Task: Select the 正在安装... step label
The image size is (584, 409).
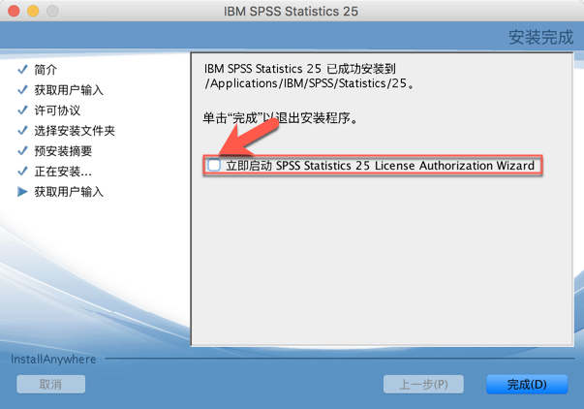Action: click(x=63, y=172)
